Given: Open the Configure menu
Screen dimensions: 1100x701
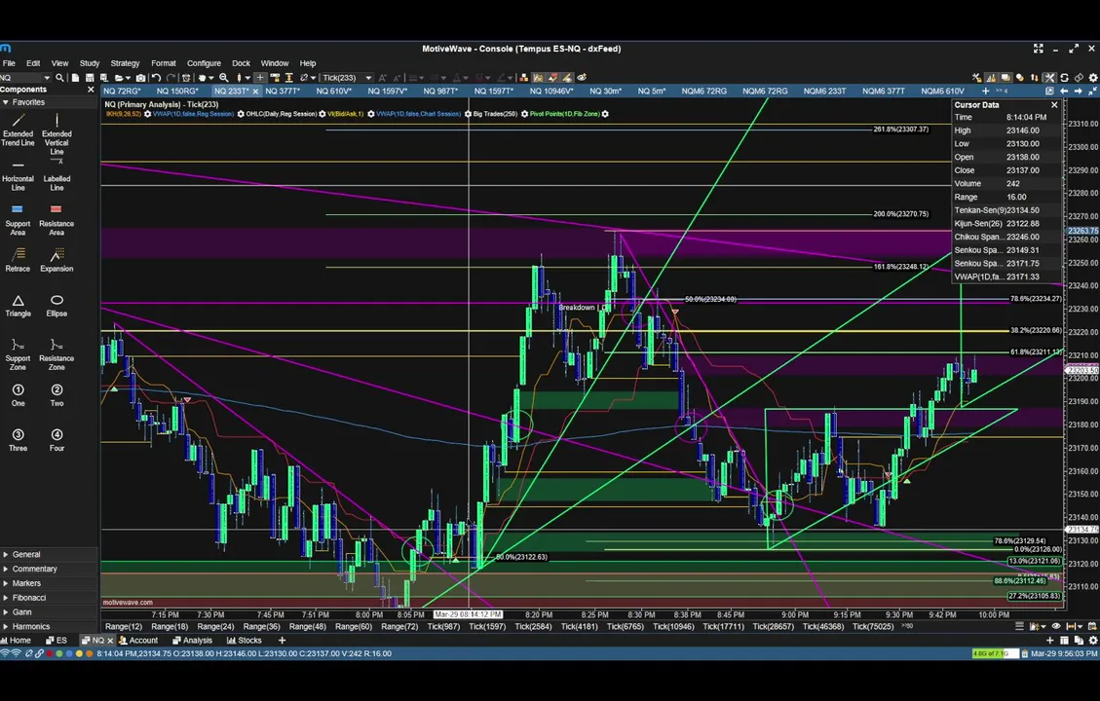Looking at the screenshot, I should (x=204, y=63).
